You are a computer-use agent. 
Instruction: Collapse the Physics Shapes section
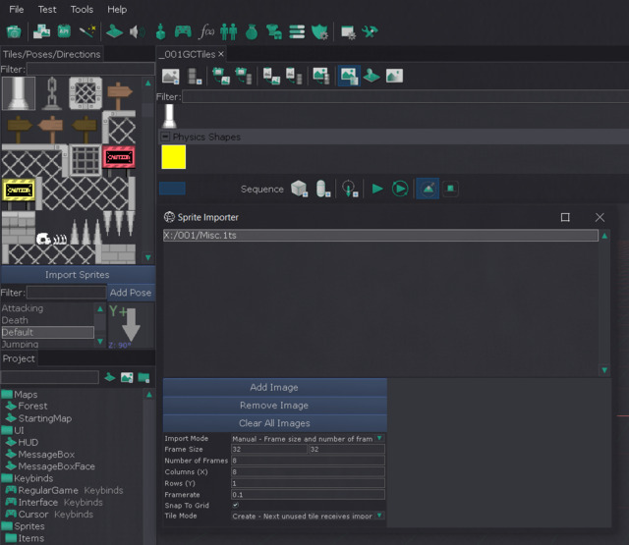click(x=165, y=136)
